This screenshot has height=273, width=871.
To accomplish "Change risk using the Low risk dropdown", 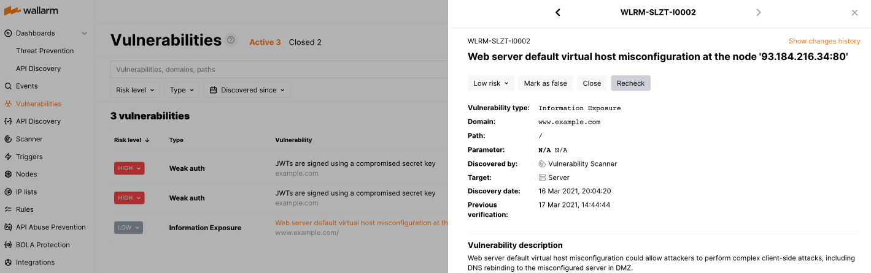I will coord(491,83).
